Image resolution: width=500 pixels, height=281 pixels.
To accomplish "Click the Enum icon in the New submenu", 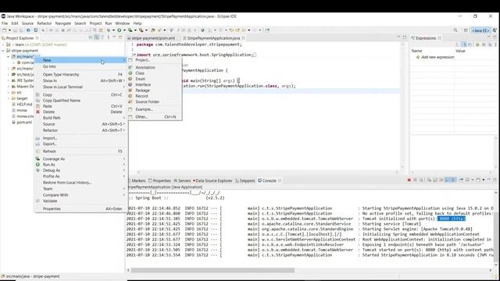I will tap(130, 79).
